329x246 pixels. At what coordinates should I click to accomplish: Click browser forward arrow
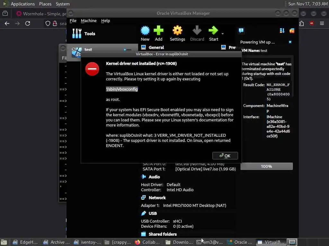click(17, 23)
